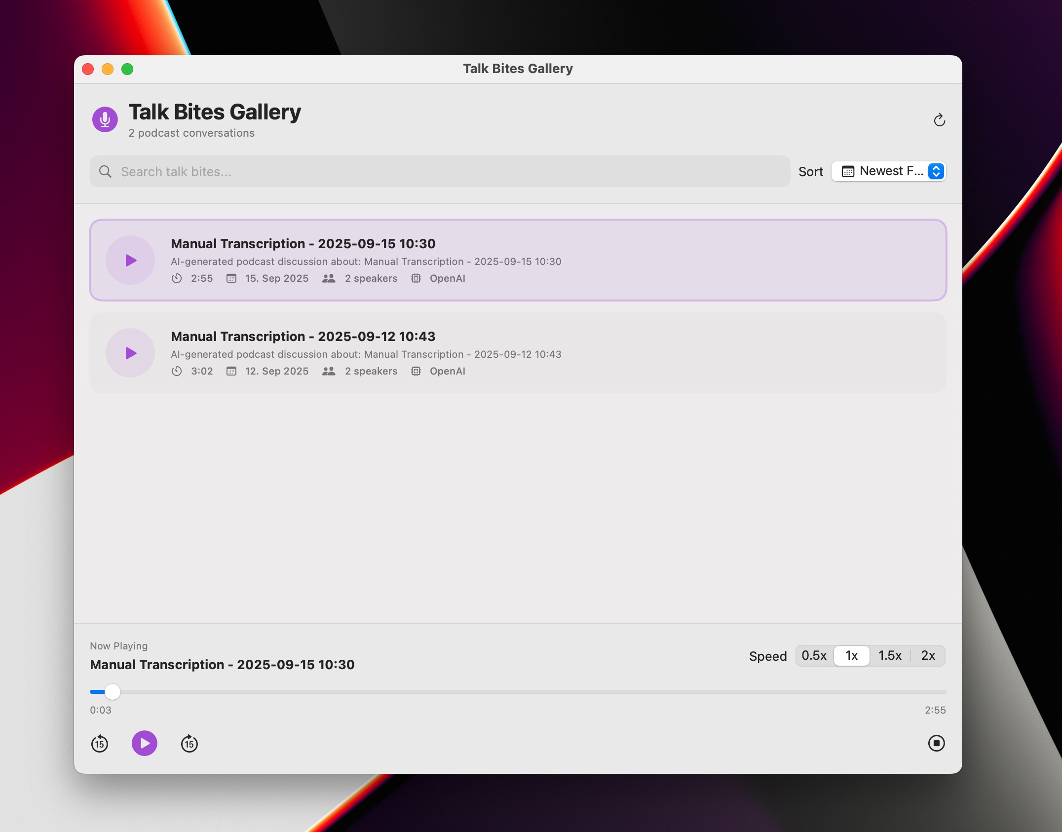This screenshot has width=1062, height=832.
Task: Click the calendar icon inside the sort selector
Action: 847,171
